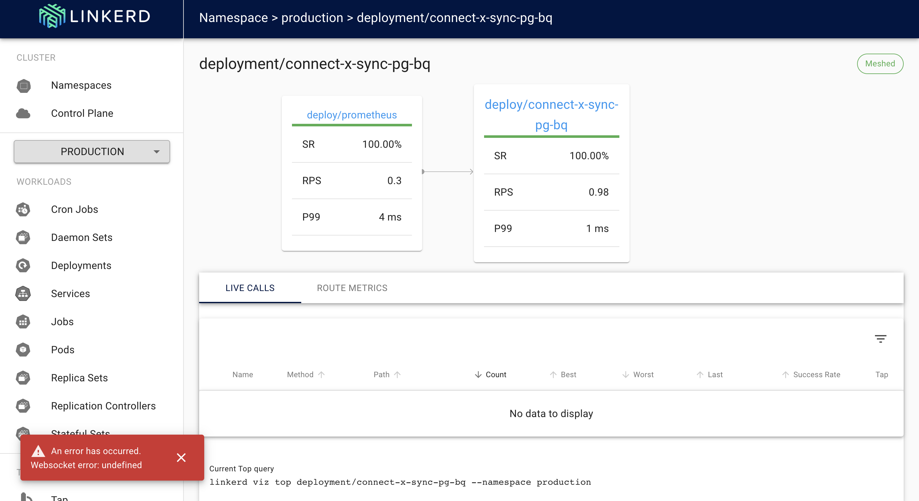Click prometheus P99 value 4 ms
The height and width of the screenshot is (501, 919).
click(x=390, y=217)
